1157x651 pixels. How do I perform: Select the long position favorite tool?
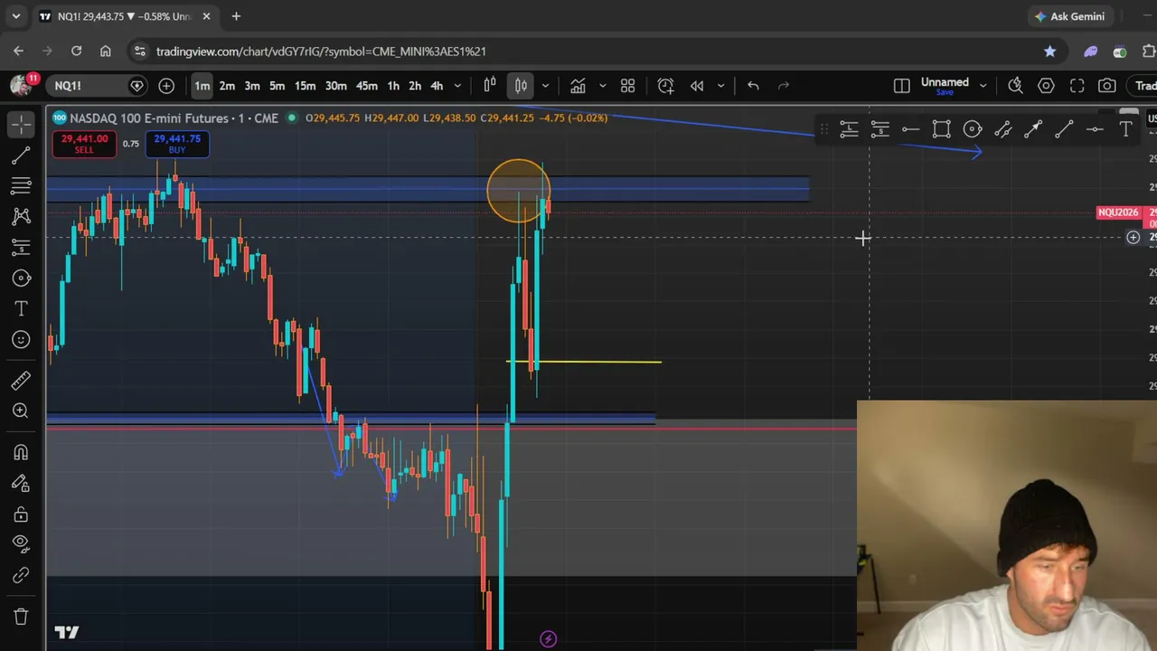tap(849, 130)
